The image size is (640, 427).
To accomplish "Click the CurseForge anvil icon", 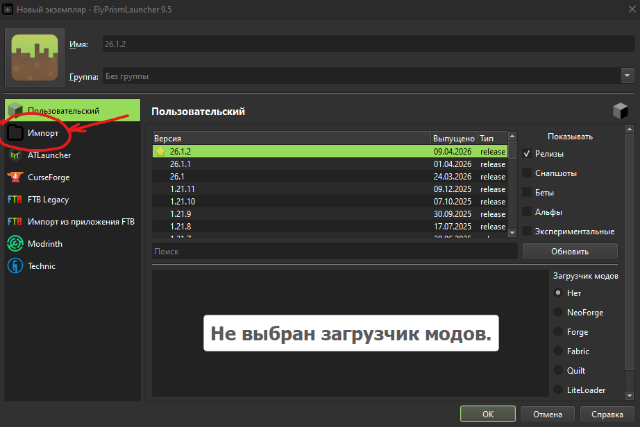I will [x=15, y=177].
